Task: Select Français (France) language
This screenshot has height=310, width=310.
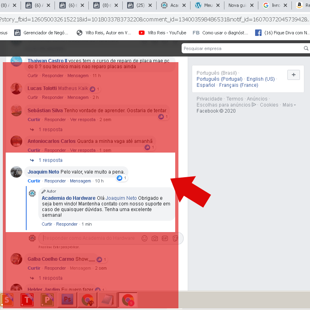Action: click(239, 85)
